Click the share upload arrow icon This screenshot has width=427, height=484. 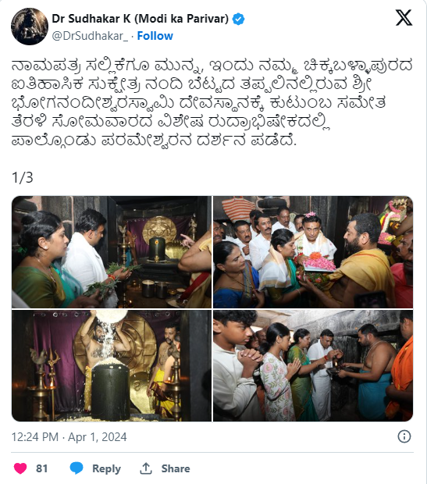tap(146, 468)
